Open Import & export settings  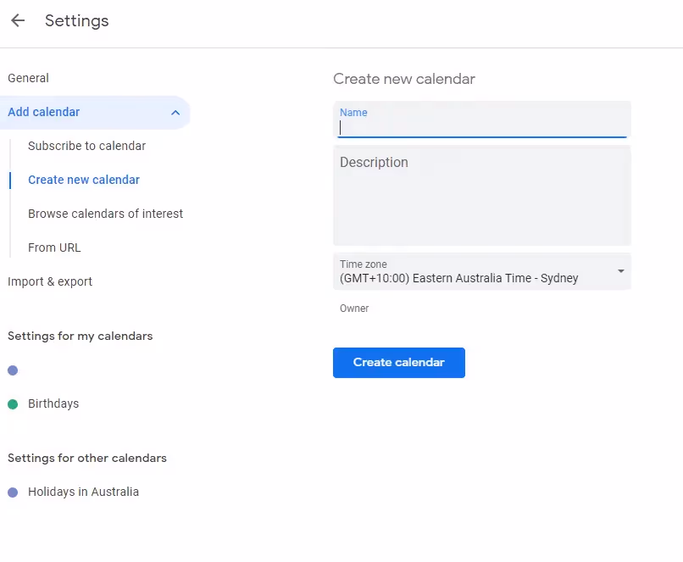(x=50, y=281)
